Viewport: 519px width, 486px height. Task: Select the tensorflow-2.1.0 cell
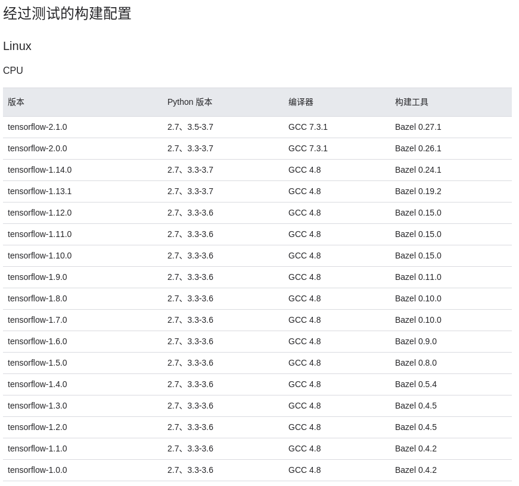click(x=38, y=127)
